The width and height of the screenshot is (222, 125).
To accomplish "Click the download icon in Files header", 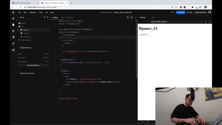I will (x=39, y=17).
